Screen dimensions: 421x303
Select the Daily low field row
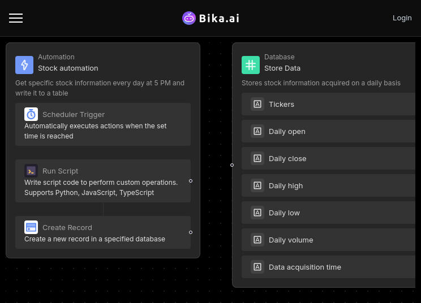click(x=328, y=213)
